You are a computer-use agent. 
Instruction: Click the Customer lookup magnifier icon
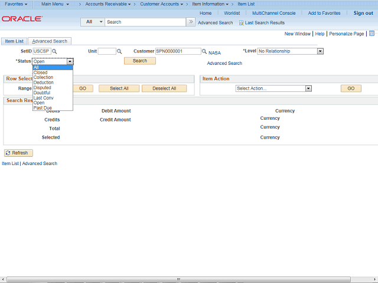tap(204, 52)
